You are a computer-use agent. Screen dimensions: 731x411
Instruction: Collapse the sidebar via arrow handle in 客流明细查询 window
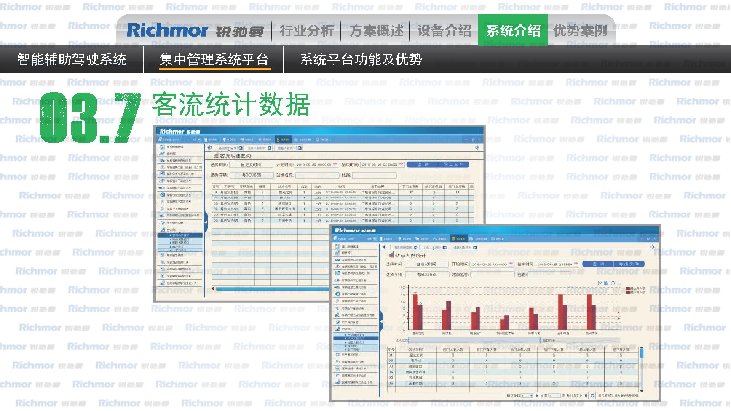(x=206, y=222)
